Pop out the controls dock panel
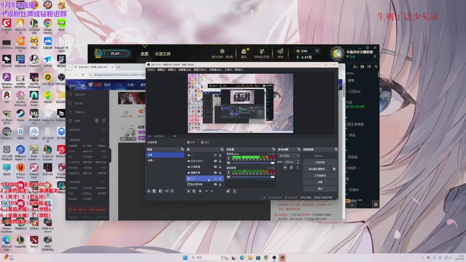466x262 pixels. tap(337, 150)
